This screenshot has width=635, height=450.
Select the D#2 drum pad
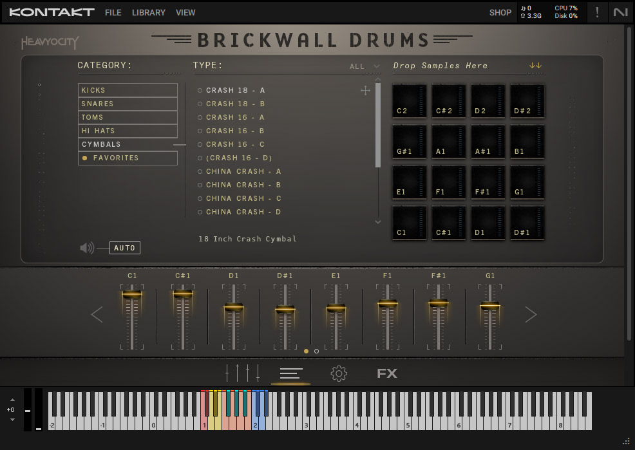[527, 101]
